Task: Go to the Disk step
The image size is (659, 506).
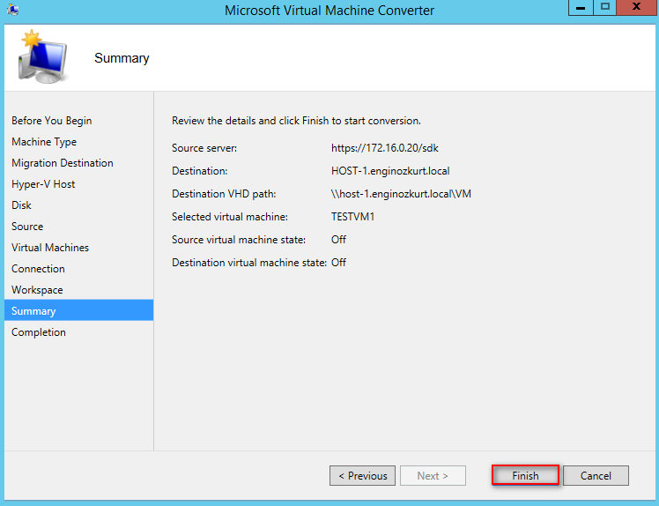Action: (x=21, y=205)
